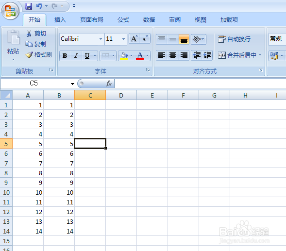Screen dimensions: 286x251
Task: Expand the 粘贴 paste options arrow
Action: coord(13,59)
